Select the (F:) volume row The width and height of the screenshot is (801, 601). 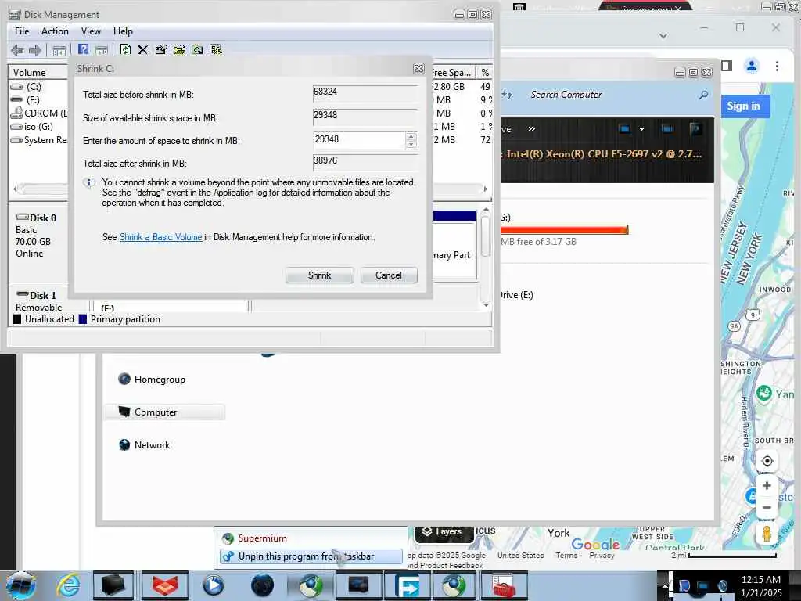[x=33, y=100]
